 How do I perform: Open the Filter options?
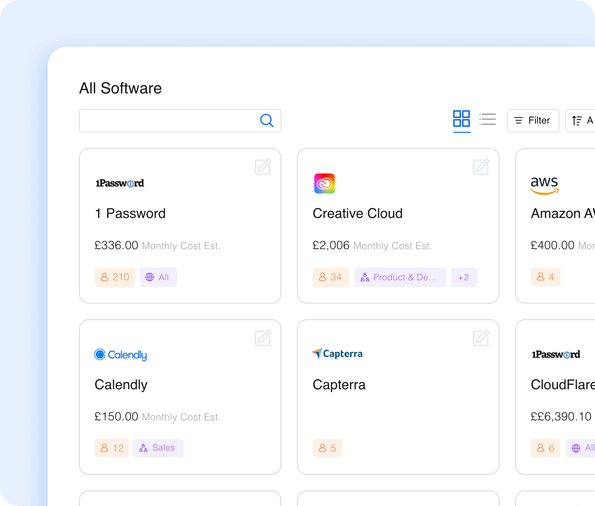[x=533, y=121]
